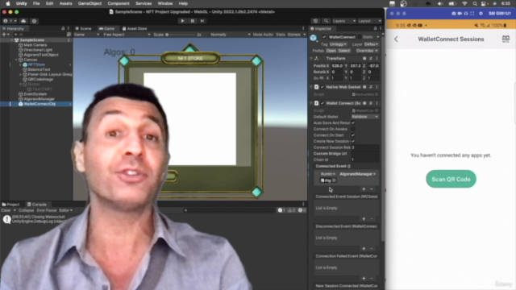Select QRCodeImage in Hierarchy
Image resolution: width=516 pixels, height=290 pixels.
coord(40,79)
